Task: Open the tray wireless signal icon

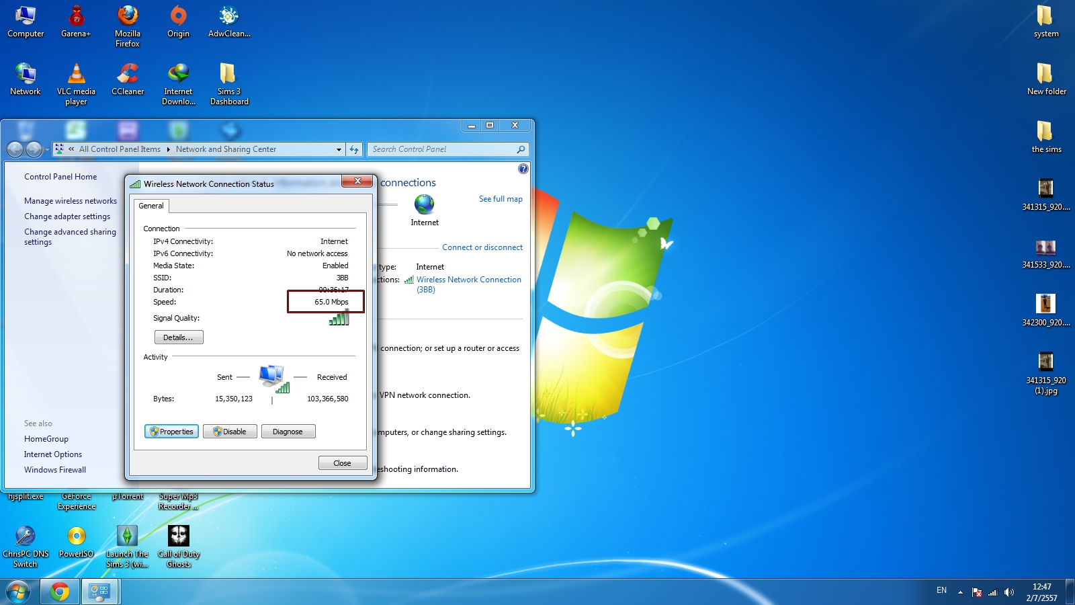Action: click(x=992, y=592)
